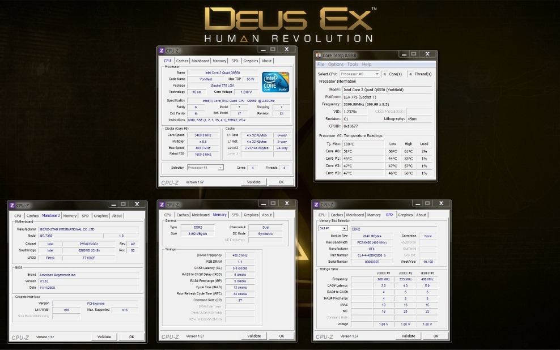Click the Week/Year value 10 / 08

coord(427,262)
